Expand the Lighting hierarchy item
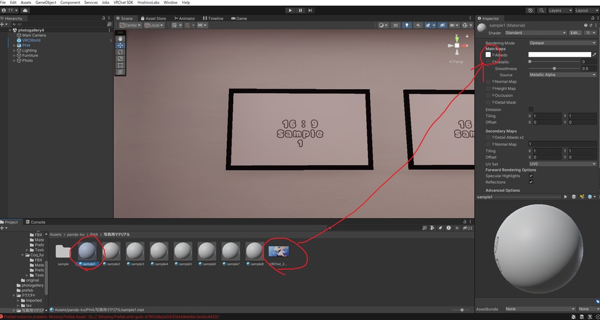The height and width of the screenshot is (320, 600). point(14,50)
